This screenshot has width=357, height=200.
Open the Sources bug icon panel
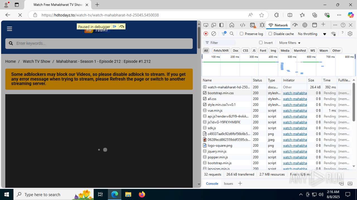(x=262, y=25)
